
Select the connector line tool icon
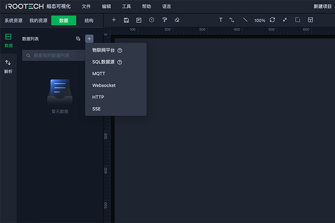pos(232,20)
